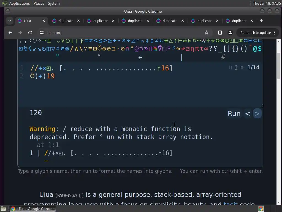The width and height of the screenshot is (282, 212).
Task: Reload the uiua.org page
Action: click(30, 33)
